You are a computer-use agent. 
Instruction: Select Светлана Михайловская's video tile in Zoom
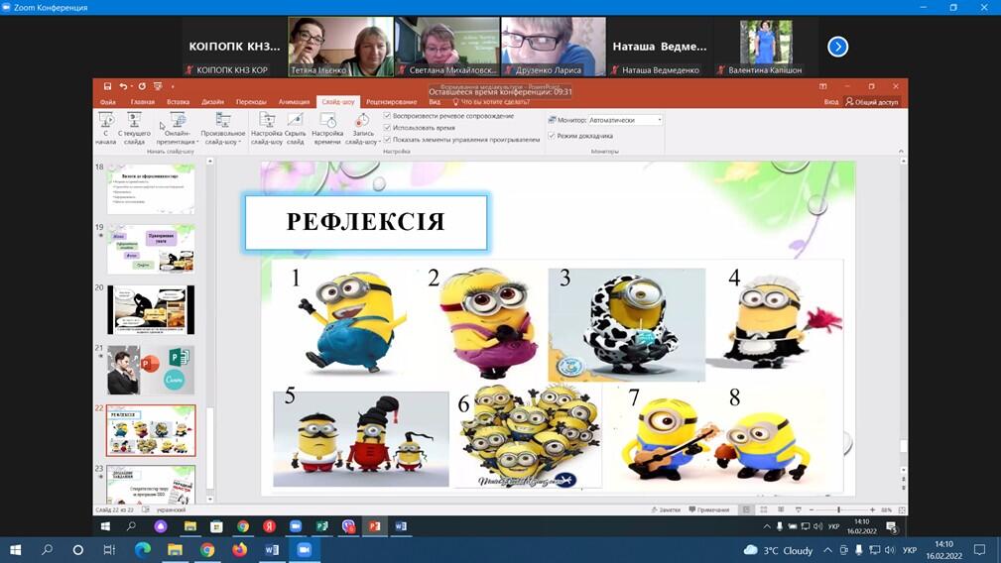pos(446,47)
